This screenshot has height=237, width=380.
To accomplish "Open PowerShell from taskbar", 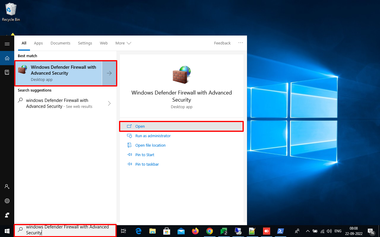I will pos(281,231).
